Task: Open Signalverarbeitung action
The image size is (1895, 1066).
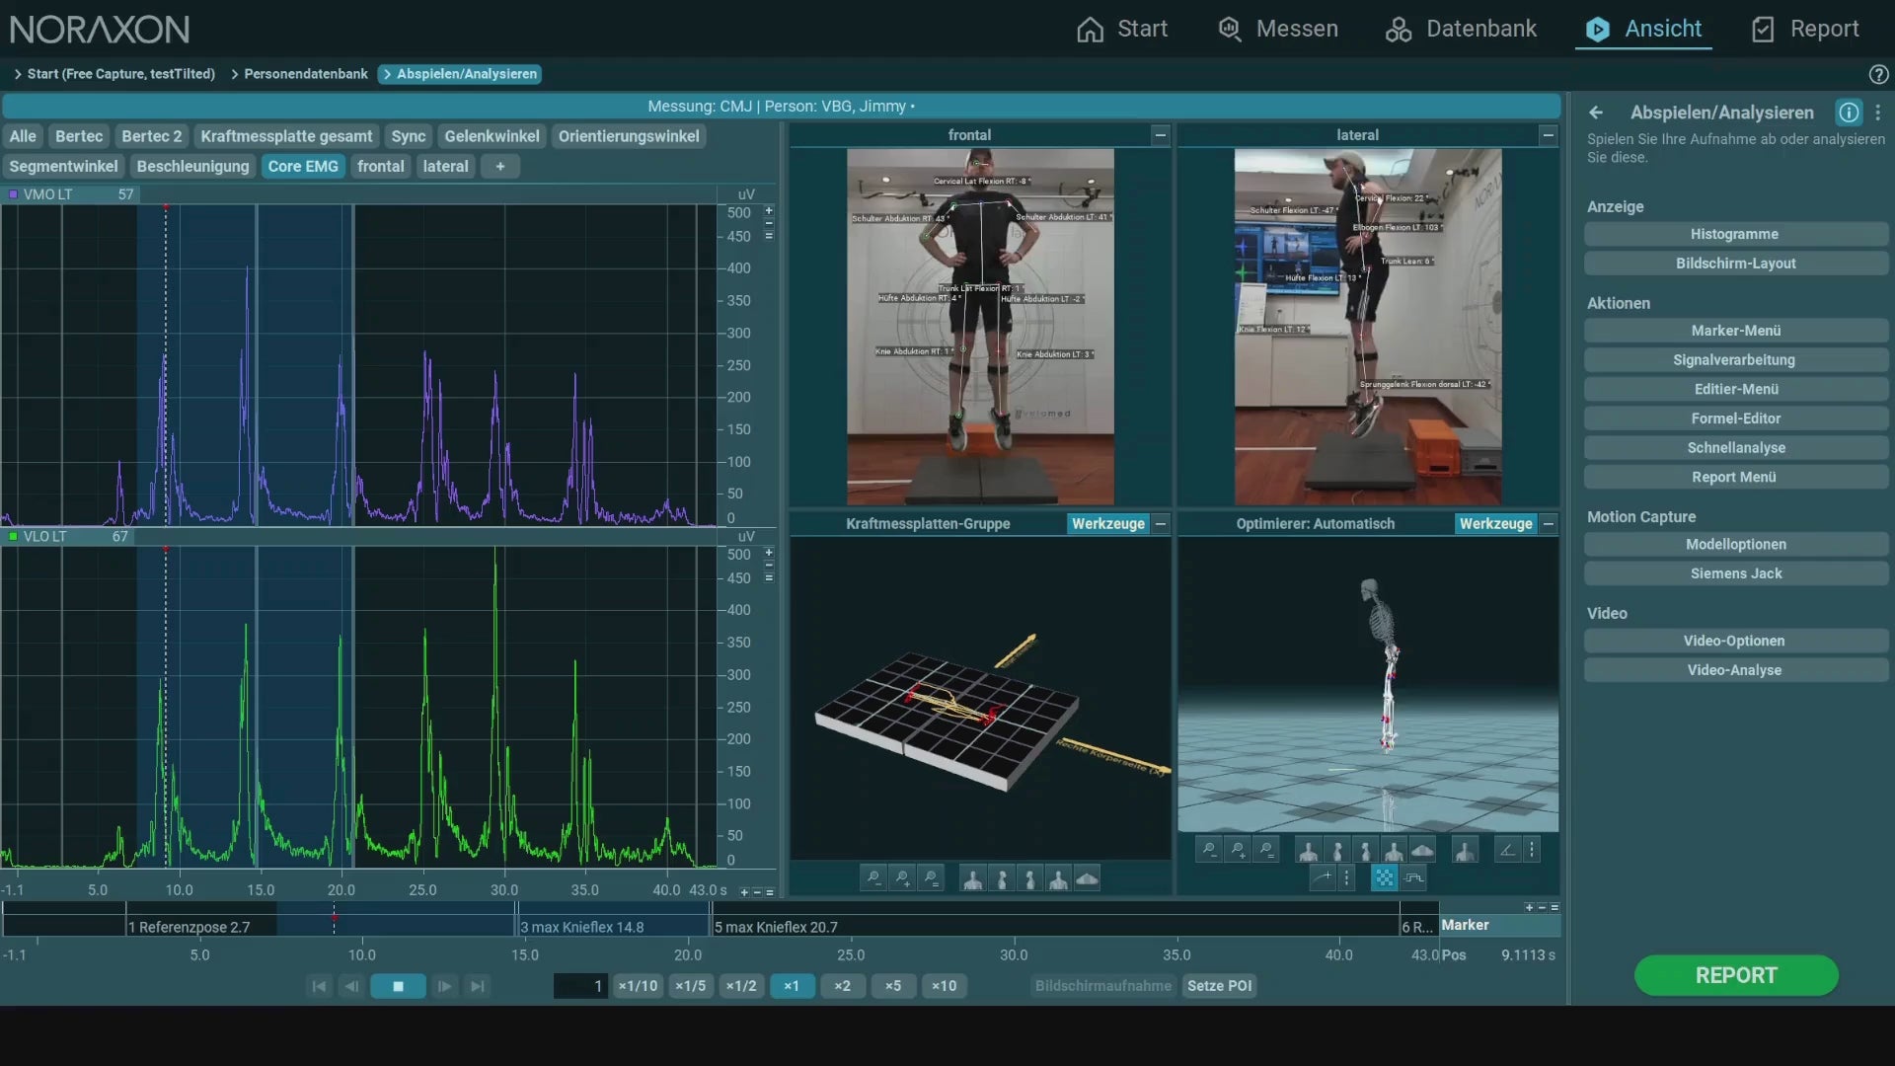Action: pos(1734,360)
